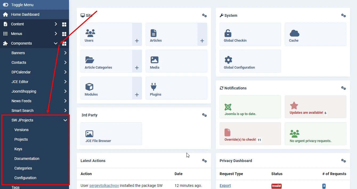This screenshot has height=189, width=357.
Task: Open Plugins plug icon
Action: click(153, 87)
